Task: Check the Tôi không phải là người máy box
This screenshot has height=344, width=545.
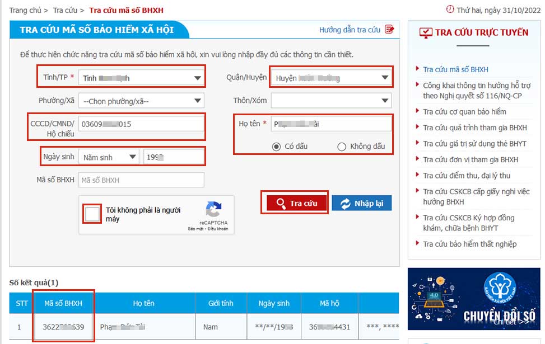Action: pyautogui.click(x=92, y=214)
